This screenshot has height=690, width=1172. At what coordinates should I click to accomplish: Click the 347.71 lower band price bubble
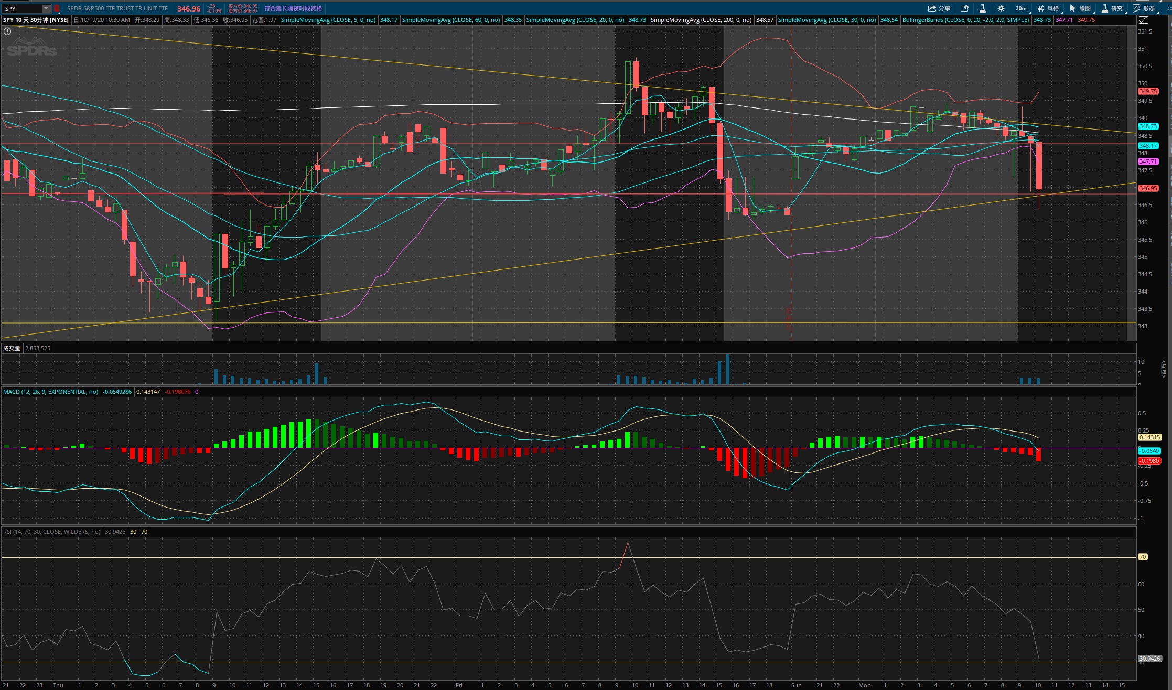click(x=1148, y=161)
